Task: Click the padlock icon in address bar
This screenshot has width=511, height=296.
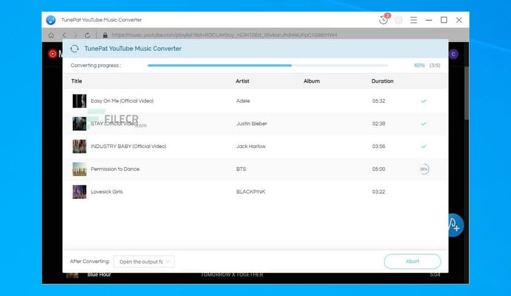Action: [x=105, y=35]
